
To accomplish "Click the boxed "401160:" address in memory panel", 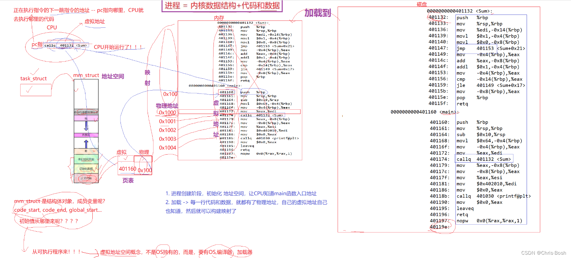I will [x=227, y=92].
